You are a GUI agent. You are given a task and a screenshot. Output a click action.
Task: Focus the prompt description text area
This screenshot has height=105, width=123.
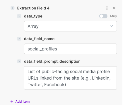pyautogui.click(x=70, y=78)
